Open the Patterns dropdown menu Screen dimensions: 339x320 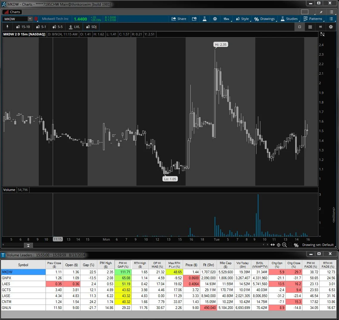pos(313,19)
